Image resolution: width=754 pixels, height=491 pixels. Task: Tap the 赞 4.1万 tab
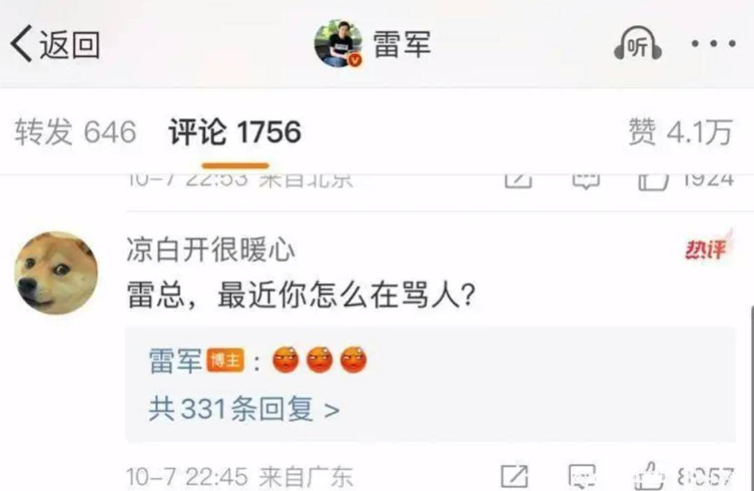click(x=681, y=132)
